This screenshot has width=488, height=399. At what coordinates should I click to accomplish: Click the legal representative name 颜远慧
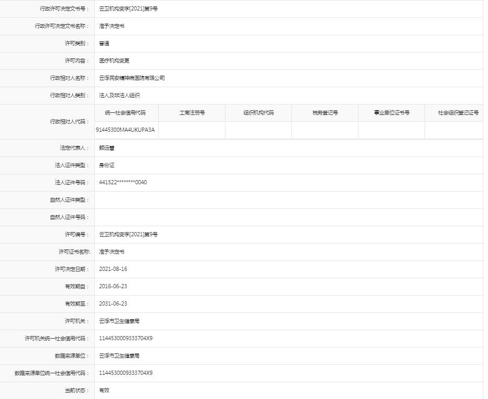coord(104,148)
